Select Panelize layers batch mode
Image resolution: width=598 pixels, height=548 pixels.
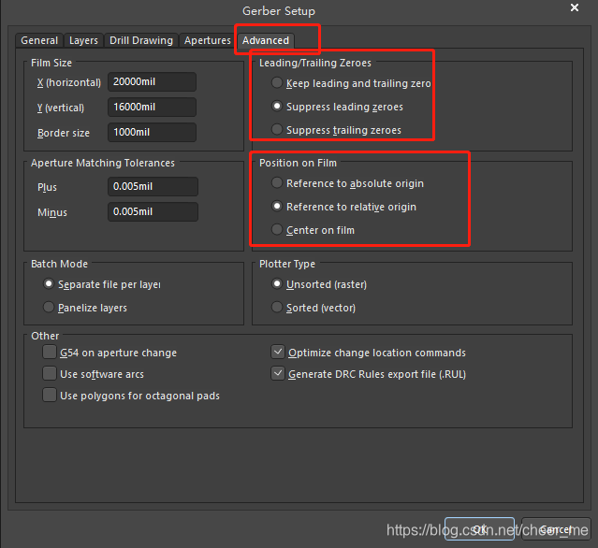tap(50, 308)
